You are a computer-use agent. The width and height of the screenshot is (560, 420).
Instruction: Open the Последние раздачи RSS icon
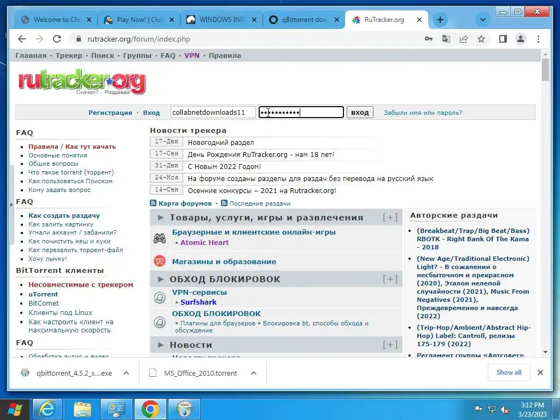tap(224, 203)
